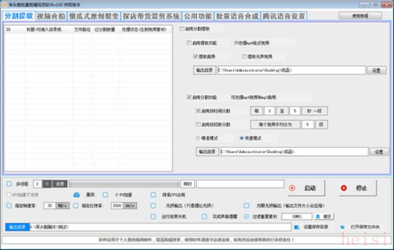Click the 使用教程 button
The width and height of the screenshot is (394, 250).
[360, 16]
